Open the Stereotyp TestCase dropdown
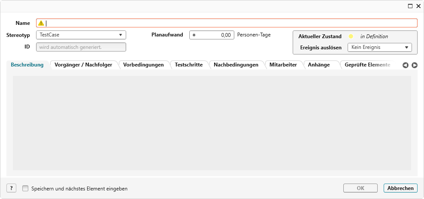 [x=81, y=35]
